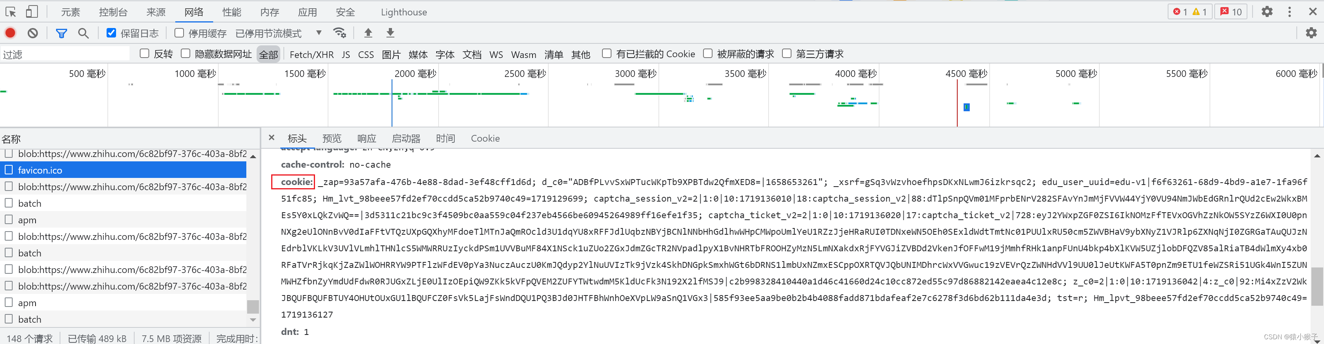The image size is (1324, 344).
Task: Enable 停用缓存 disable cache checkbox
Action: click(179, 33)
